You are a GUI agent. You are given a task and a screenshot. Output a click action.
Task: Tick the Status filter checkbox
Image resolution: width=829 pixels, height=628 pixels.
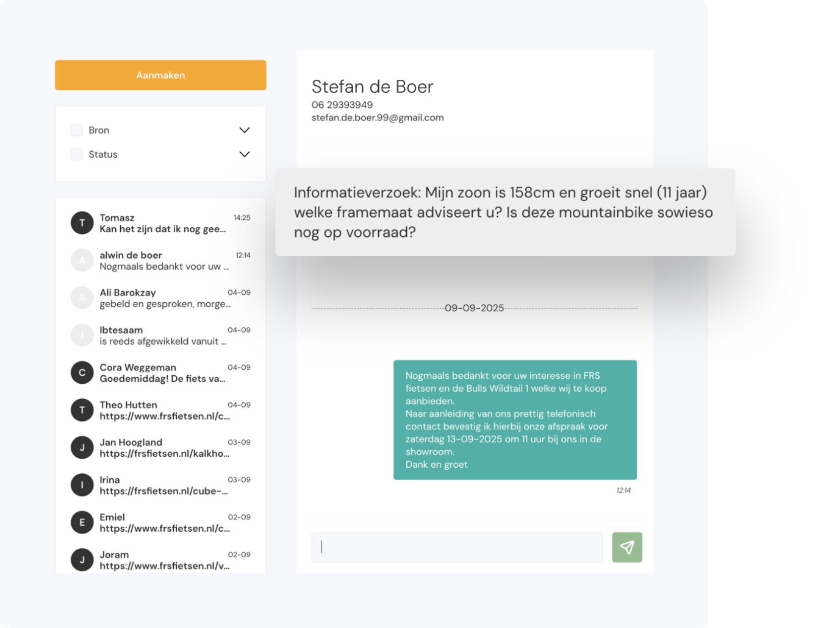pos(77,155)
